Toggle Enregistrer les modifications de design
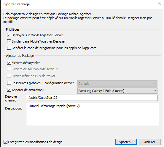The width and height of the screenshot is (164, 147). (5, 142)
